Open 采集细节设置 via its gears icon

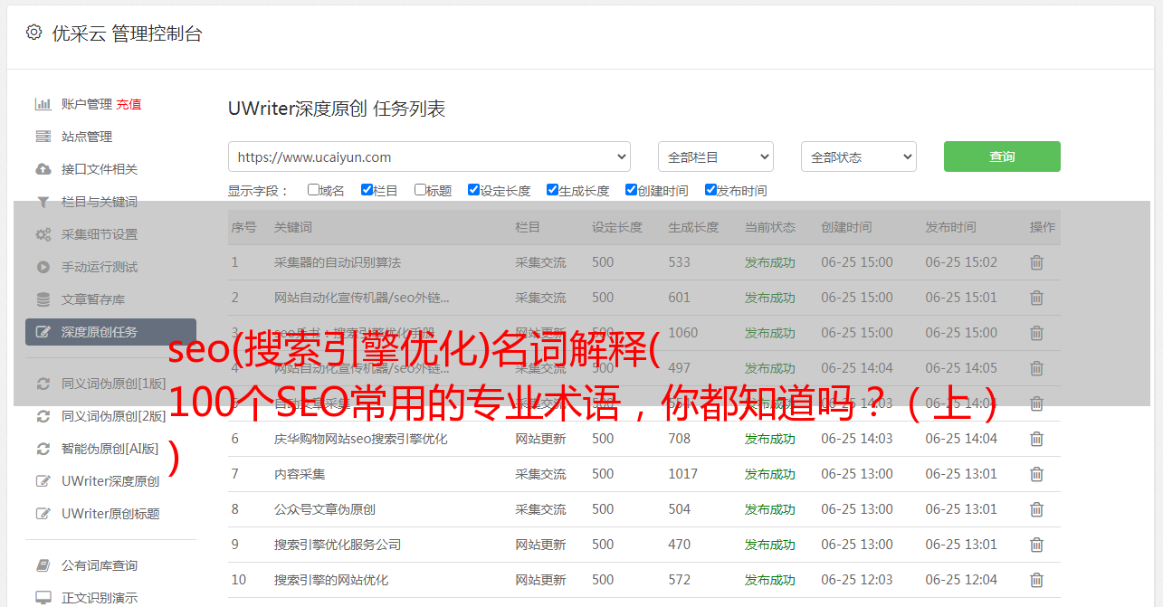(x=43, y=234)
